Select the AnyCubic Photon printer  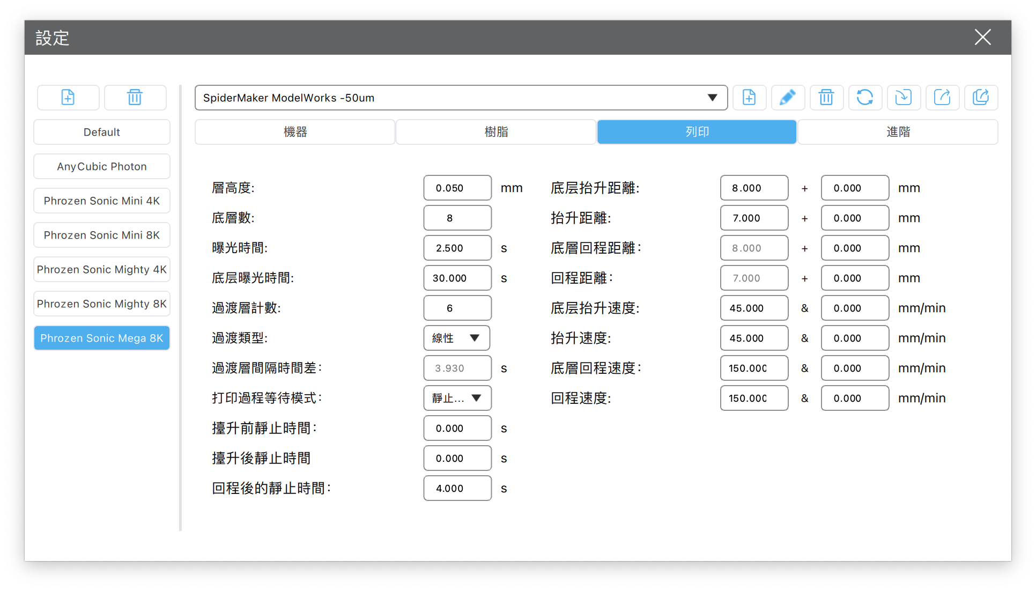[102, 166]
